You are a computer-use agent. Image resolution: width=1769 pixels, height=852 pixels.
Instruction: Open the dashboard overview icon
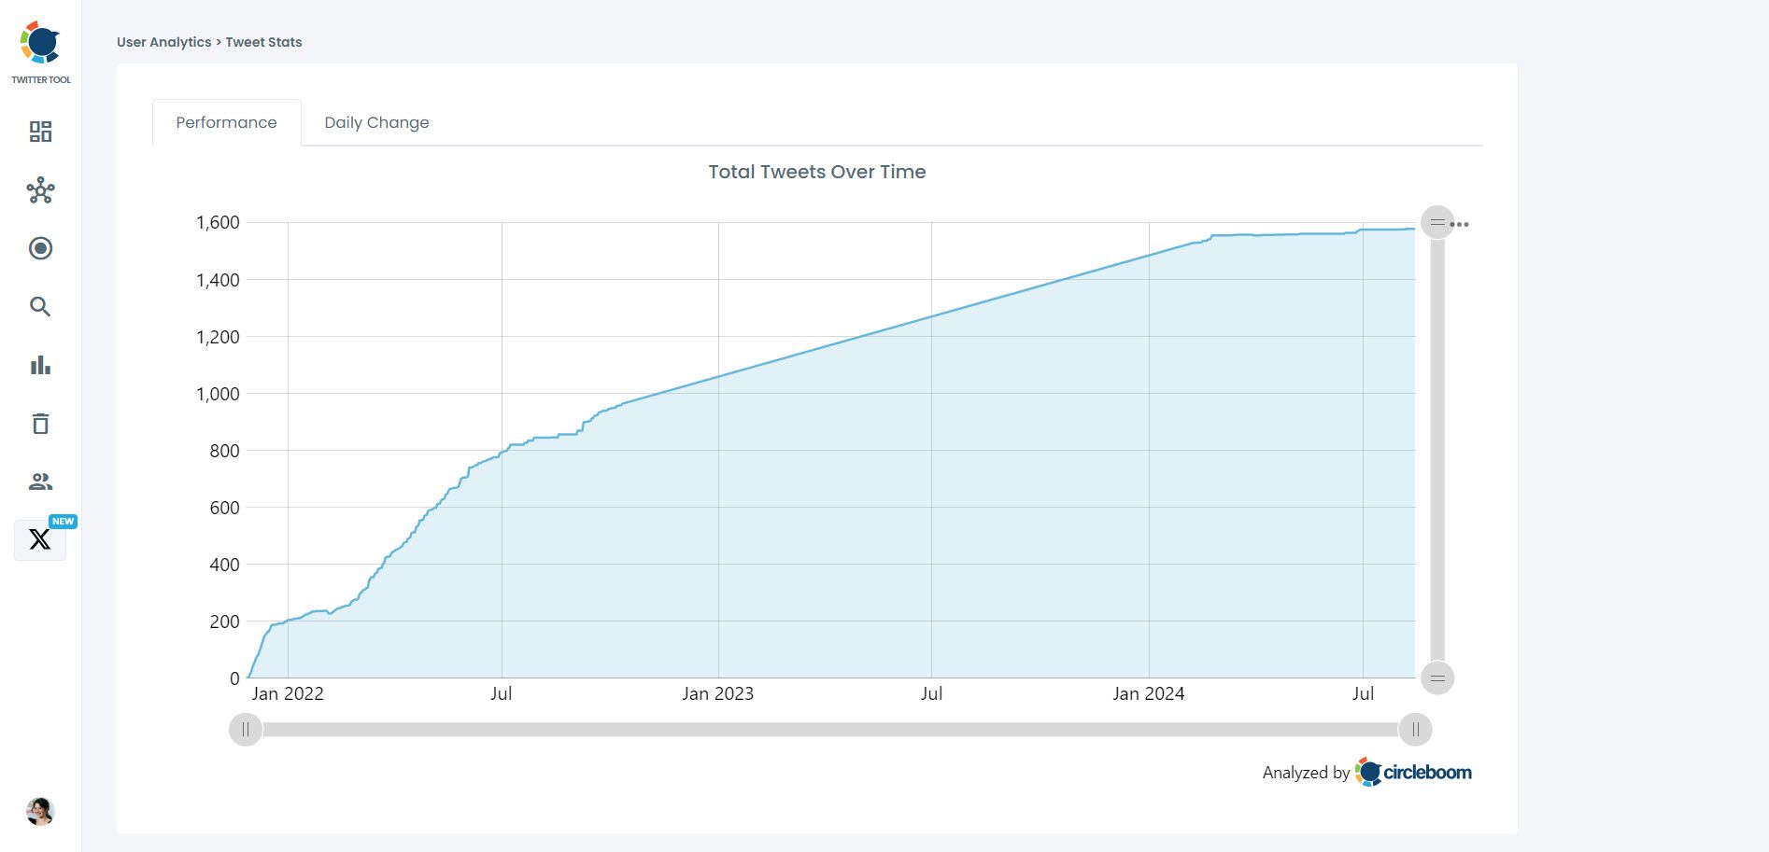39,133
